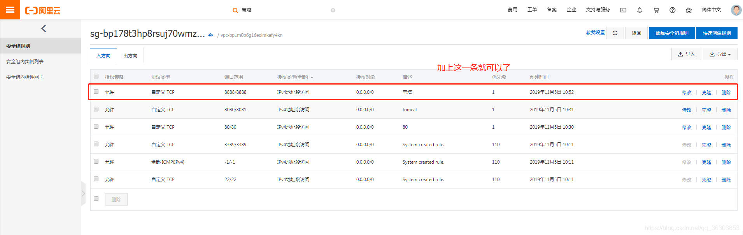This screenshot has width=743, height=235.
Task: Select 安全组规则 in the sidebar
Action: click(40, 46)
